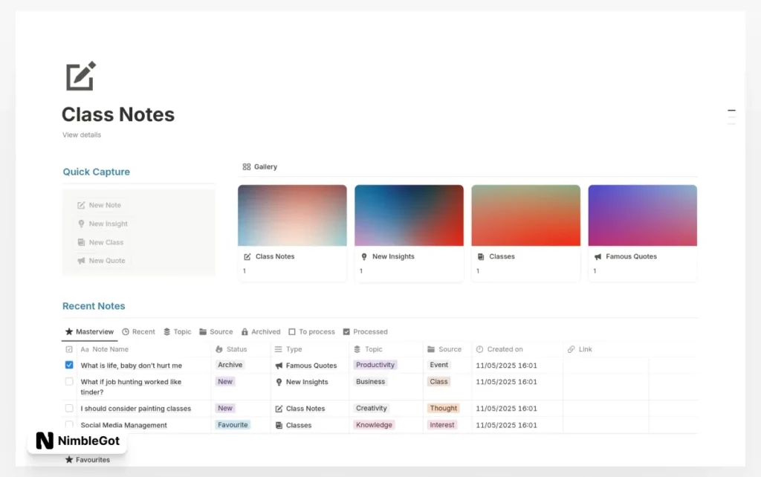Click the New status of painting classes note
The height and width of the screenshot is (477, 761).
click(x=225, y=408)
